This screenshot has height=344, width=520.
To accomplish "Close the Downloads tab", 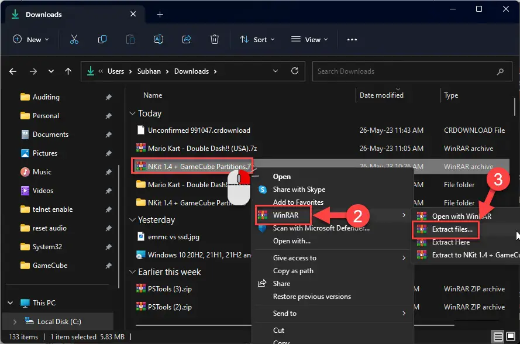I will [133, 14].
